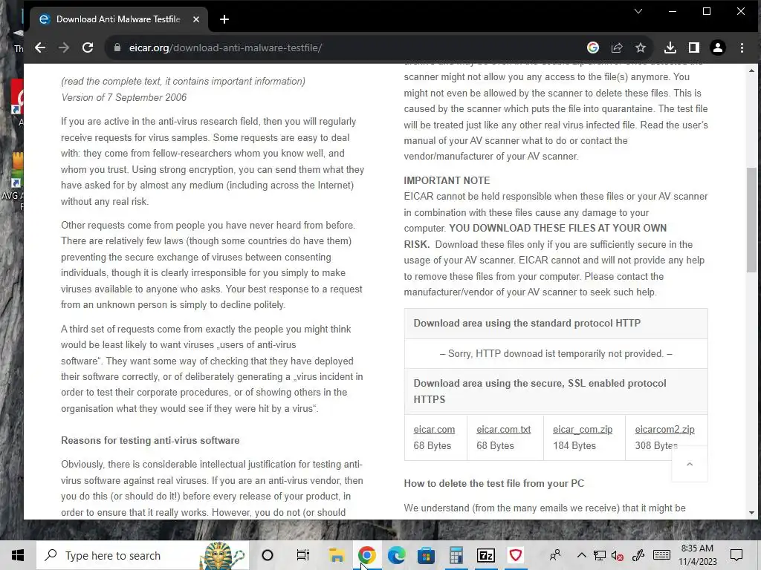Click back-to-top arrow button
This screenshot has height=570, width=761.
point(689,464)
